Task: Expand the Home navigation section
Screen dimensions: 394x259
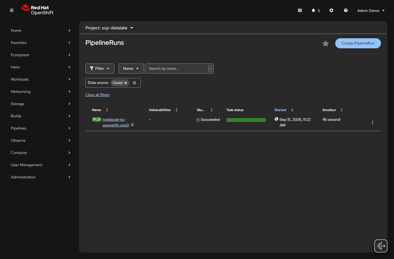Action: click(40, 30)
